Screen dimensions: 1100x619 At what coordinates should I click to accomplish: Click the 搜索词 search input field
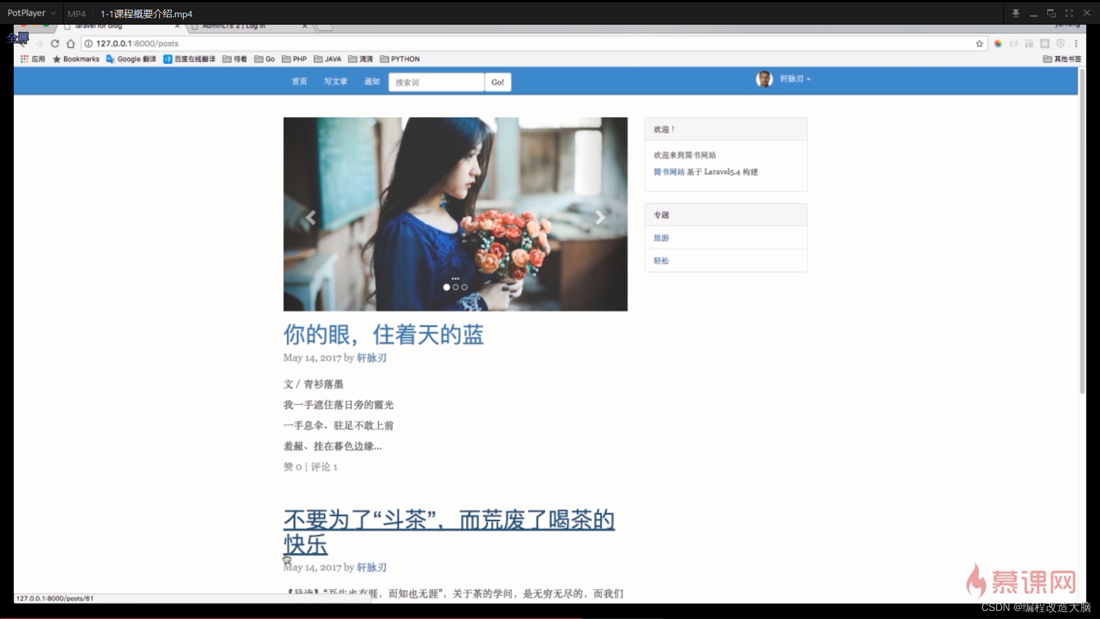click(x=436, y=82)
